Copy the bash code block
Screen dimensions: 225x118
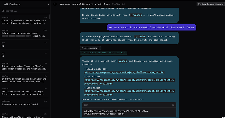(x=173, y=105)
